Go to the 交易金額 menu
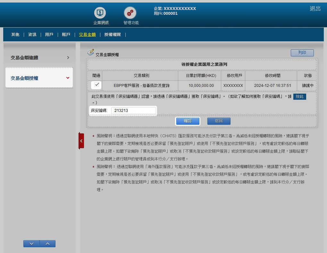Image resolution: width=327 pixels, height=253 pixels. tap(87, 35)
